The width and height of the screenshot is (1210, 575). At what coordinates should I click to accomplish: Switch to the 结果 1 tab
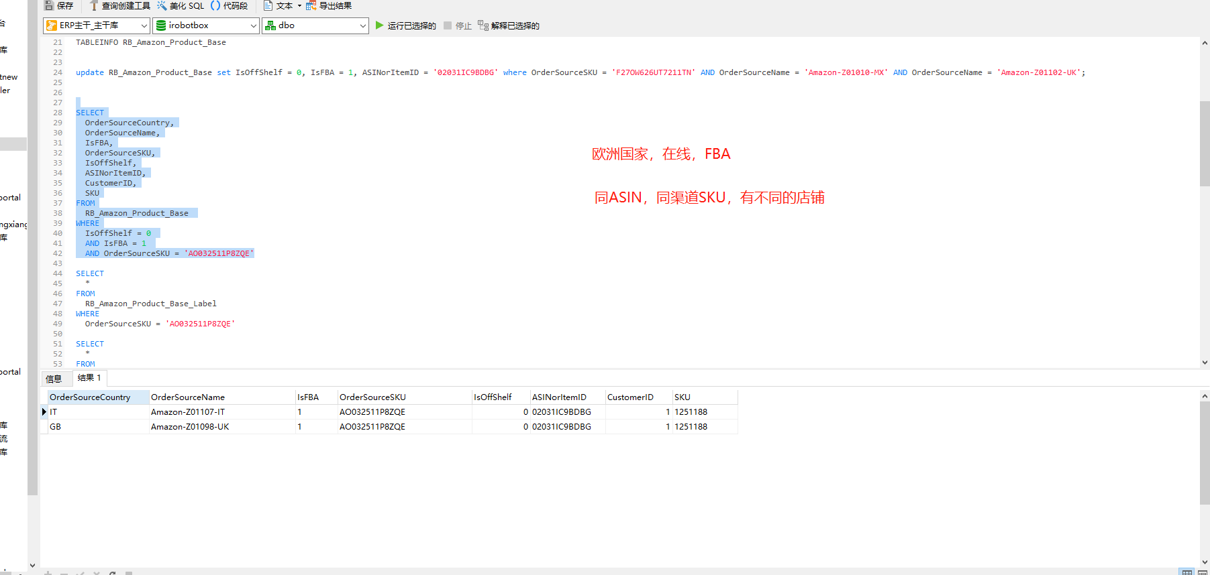coord(89,378)
